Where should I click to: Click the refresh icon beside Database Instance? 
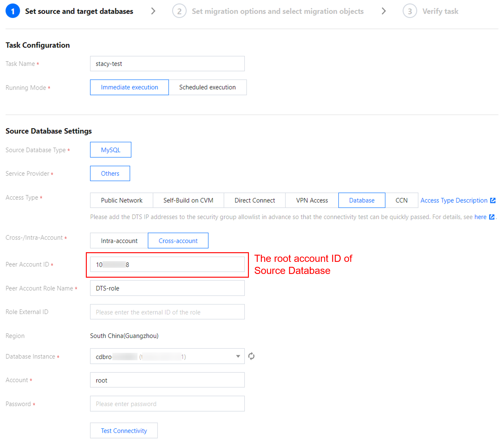tap(251, 356)
